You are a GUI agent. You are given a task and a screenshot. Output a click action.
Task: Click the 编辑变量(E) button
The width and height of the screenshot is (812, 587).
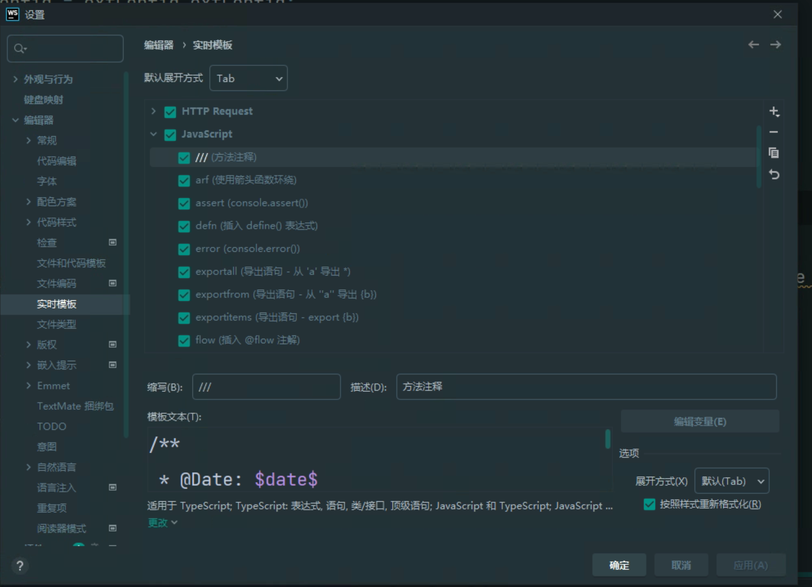[700, 421]
